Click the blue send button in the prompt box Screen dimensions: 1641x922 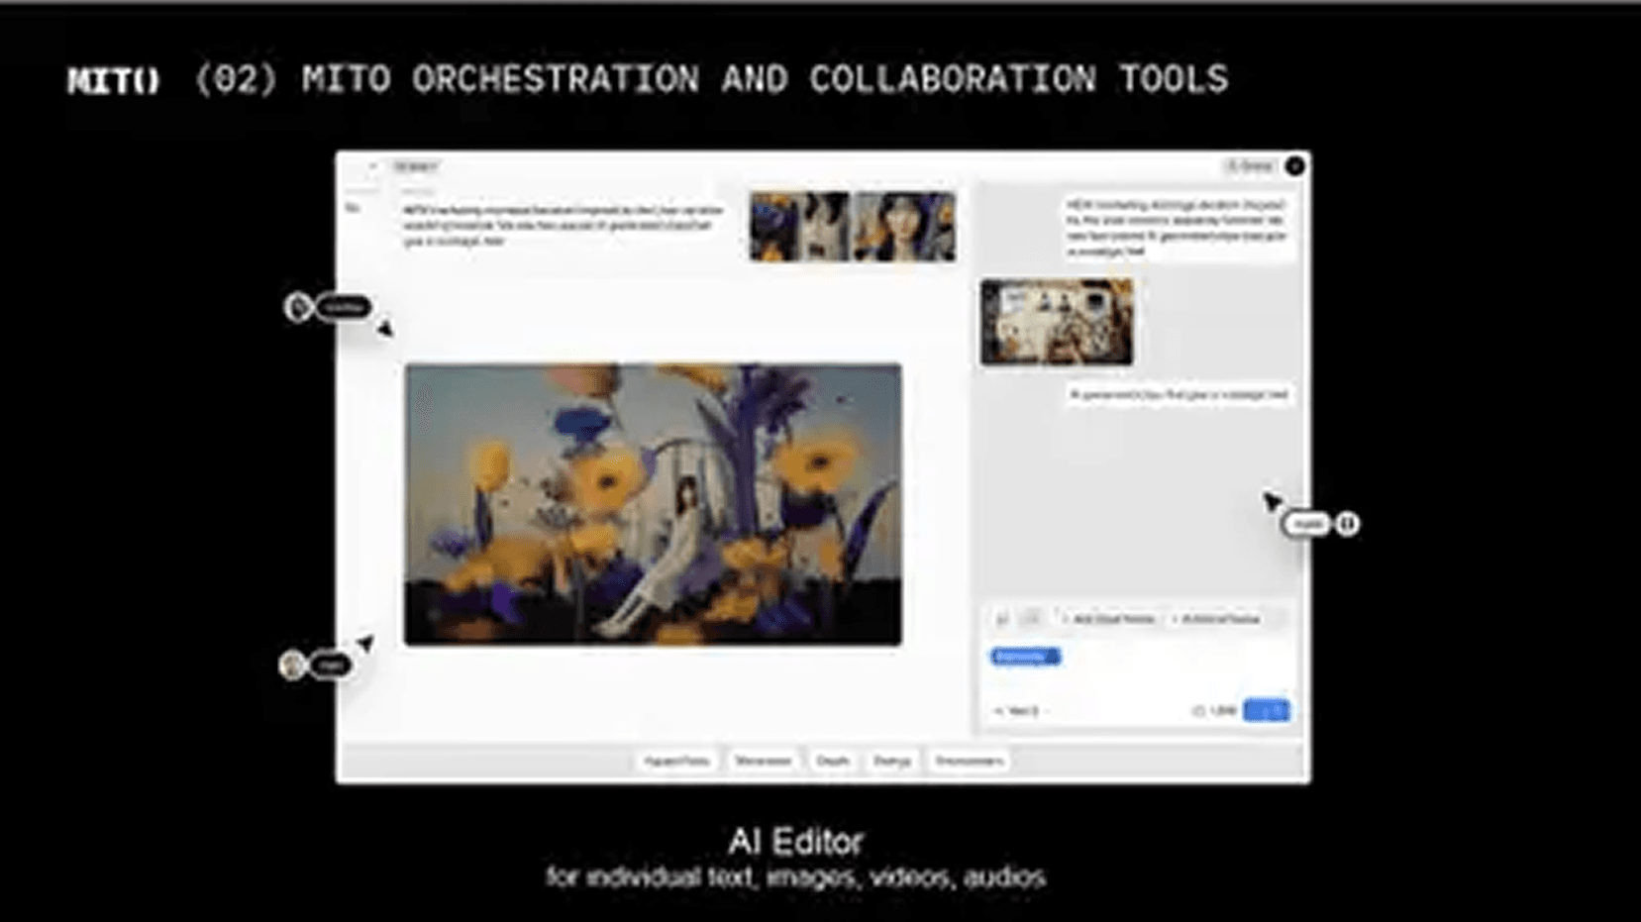(x=1267, y=710)
